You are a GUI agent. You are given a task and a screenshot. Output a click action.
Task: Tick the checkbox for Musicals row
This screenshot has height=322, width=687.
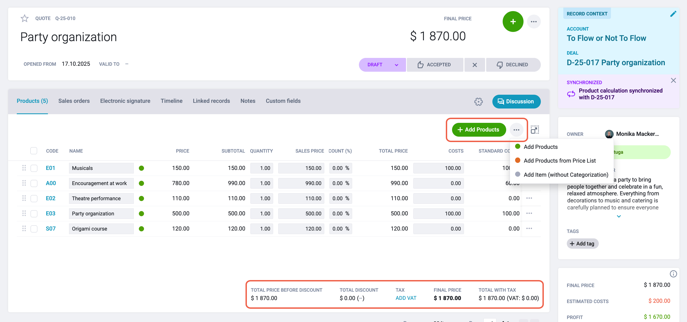pyautogui.click(x=34, y=168)
